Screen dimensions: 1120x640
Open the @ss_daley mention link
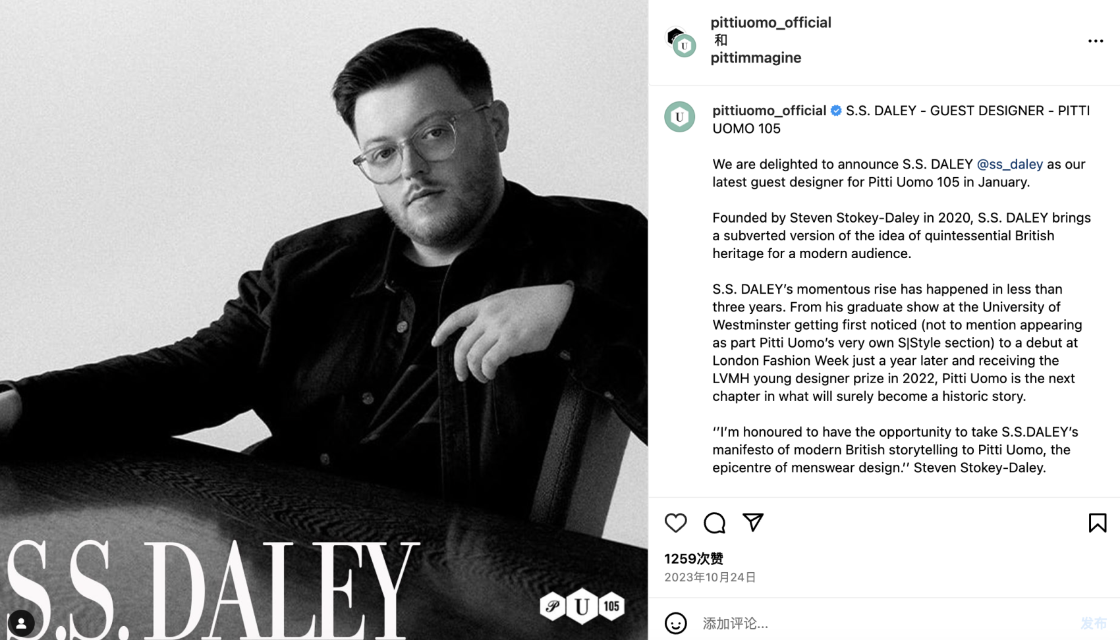1009,164
